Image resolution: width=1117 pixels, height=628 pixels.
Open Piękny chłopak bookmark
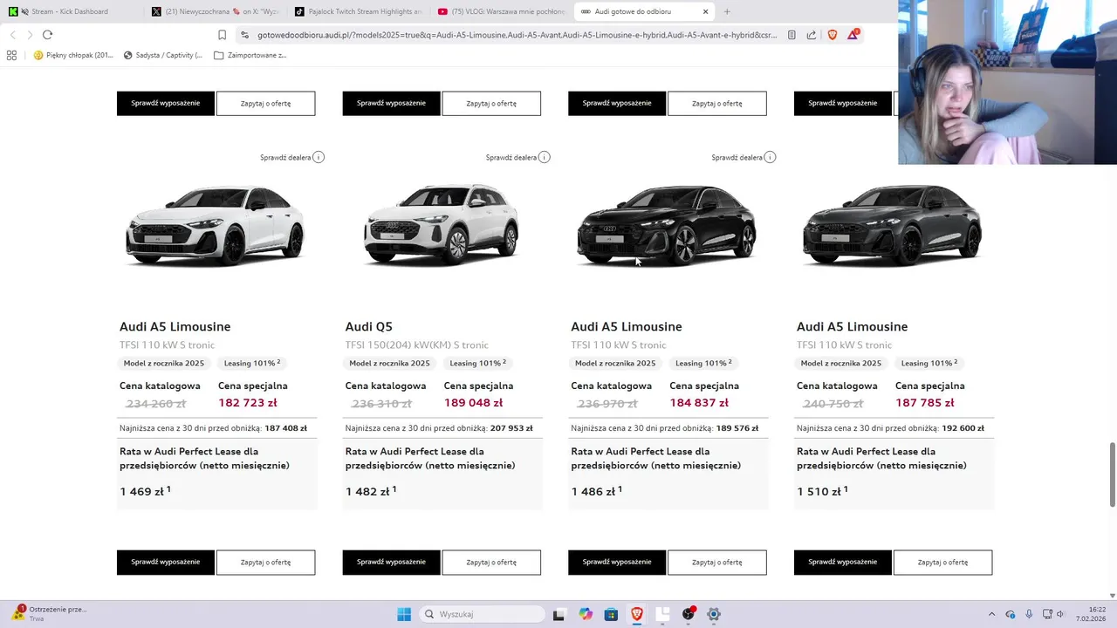72,55
